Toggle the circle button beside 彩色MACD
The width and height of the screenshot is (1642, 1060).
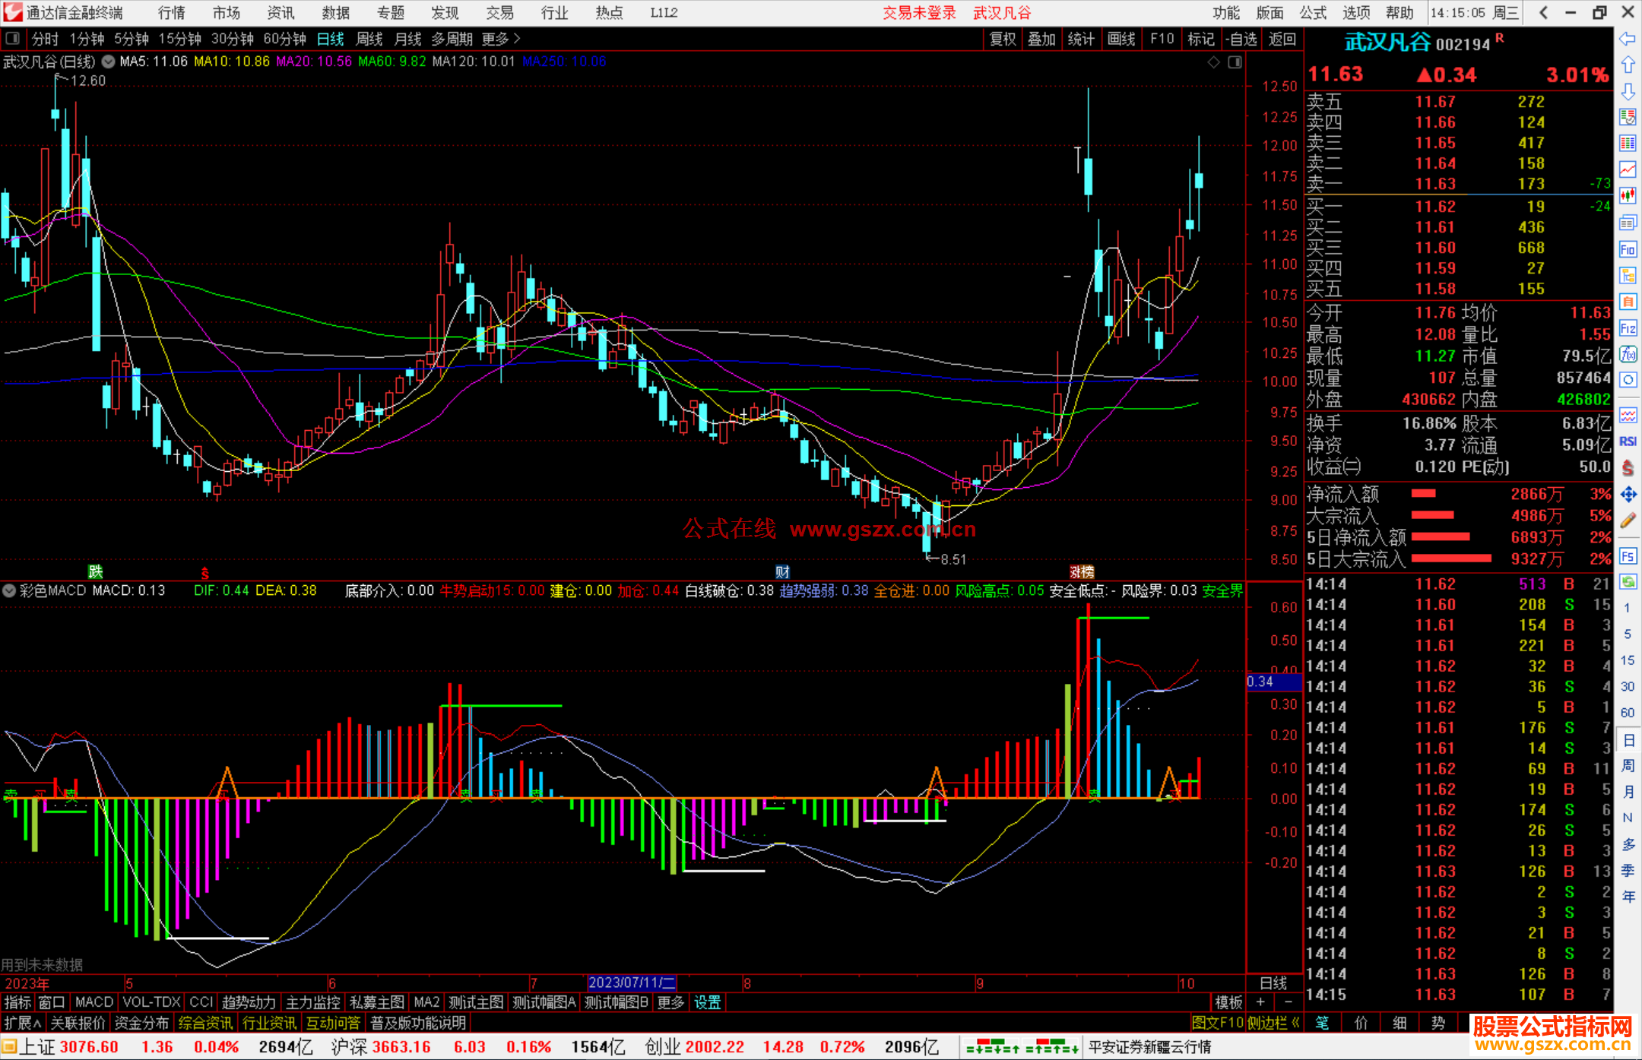[x=10, y=590]
